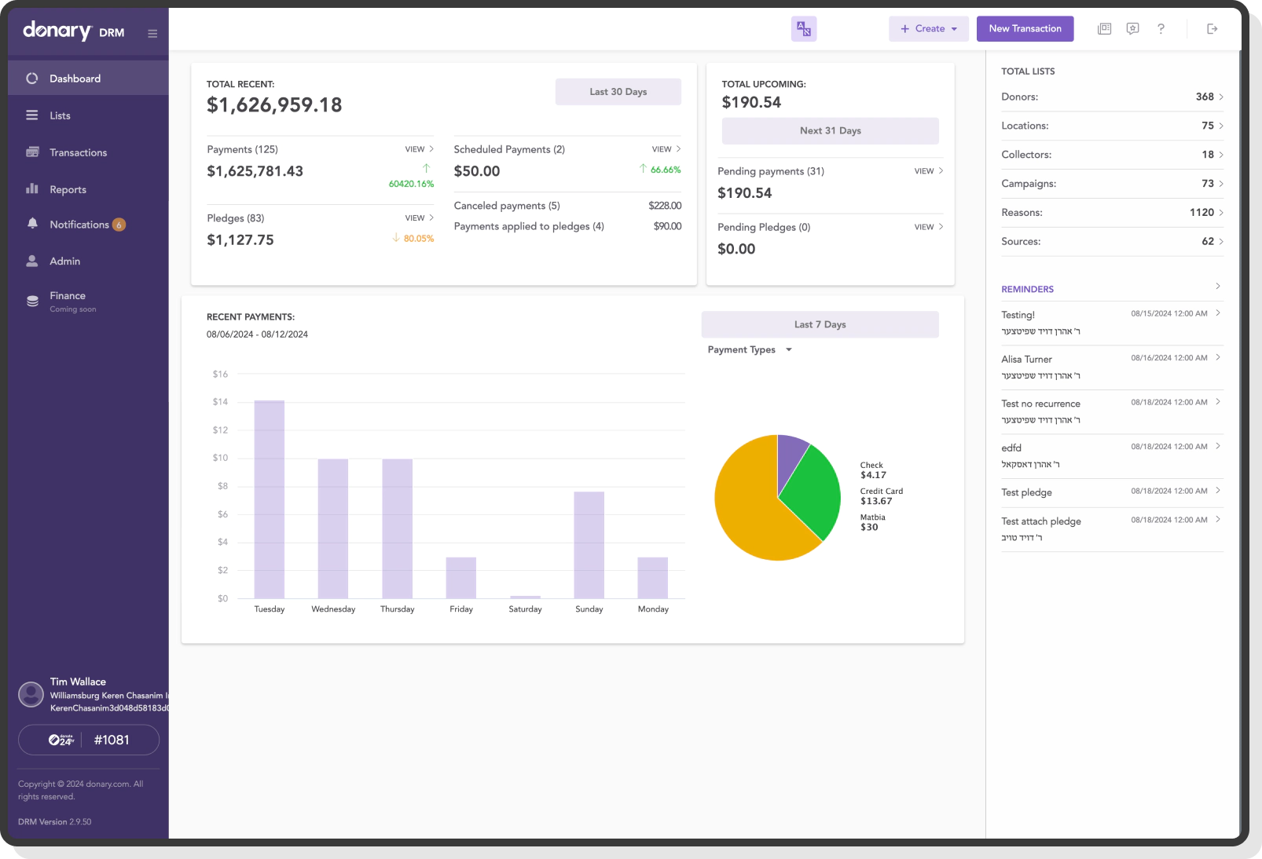Open the what's new announcements icon
Viewport: 1262px width, 859px height.
[1104, 28]
